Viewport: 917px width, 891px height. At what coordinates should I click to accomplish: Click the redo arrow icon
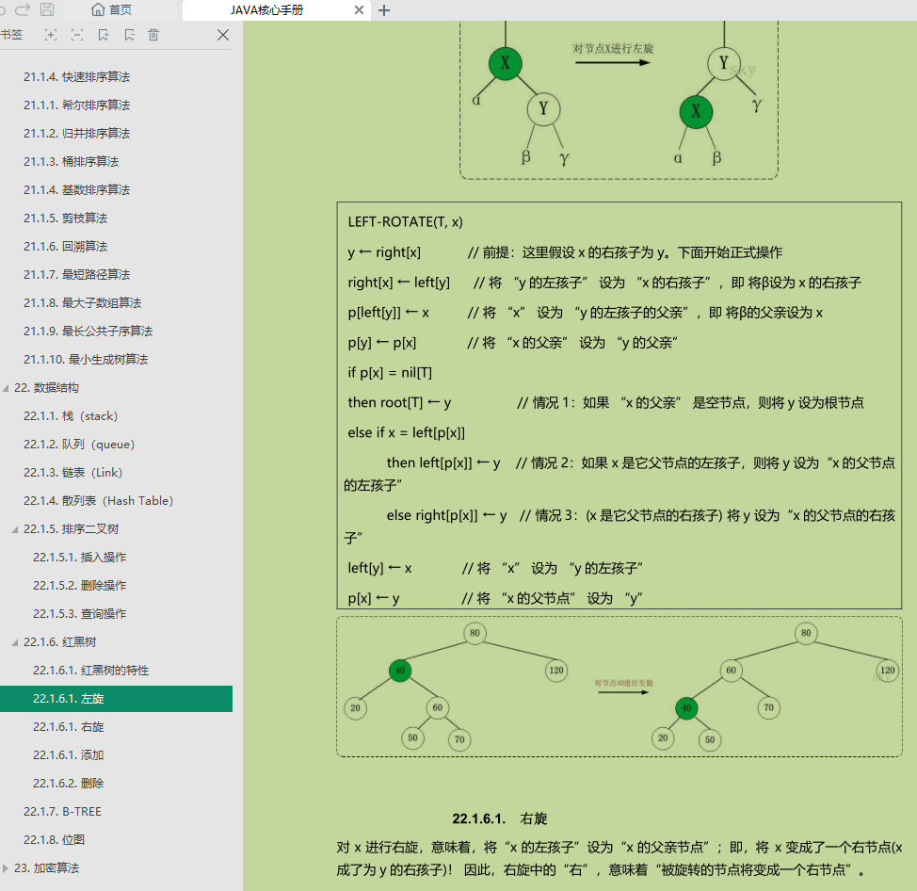point(23,9)
